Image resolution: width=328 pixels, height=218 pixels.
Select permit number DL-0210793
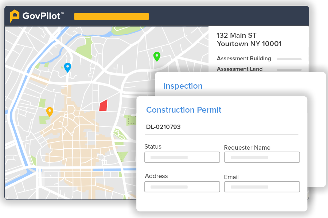click(163, 126)
